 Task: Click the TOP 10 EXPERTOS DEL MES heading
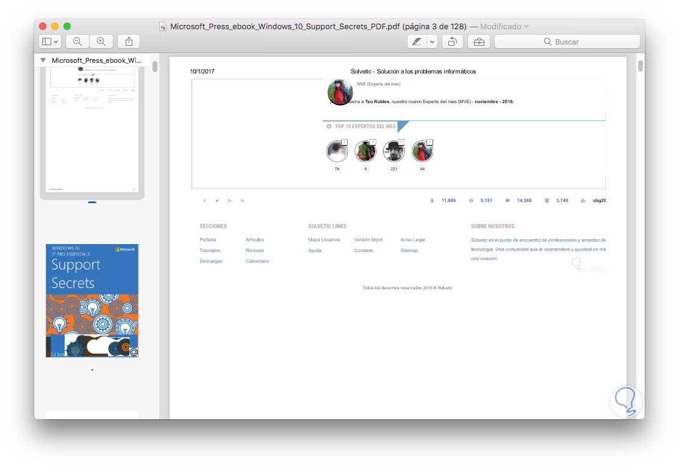[x=365, y=126]
